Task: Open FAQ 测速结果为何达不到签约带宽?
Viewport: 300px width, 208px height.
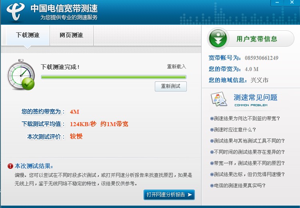Action: tap(245, 119)
